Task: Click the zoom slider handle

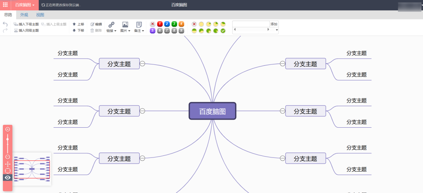Action: tap(7, 139)
